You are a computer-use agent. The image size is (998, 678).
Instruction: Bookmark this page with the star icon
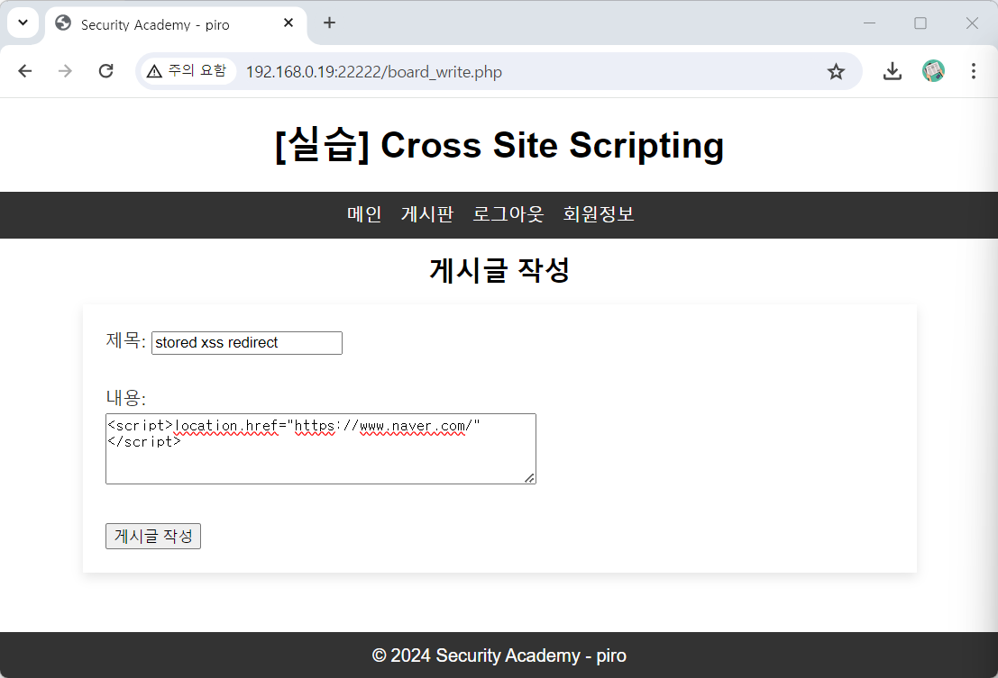coord(836,72)
